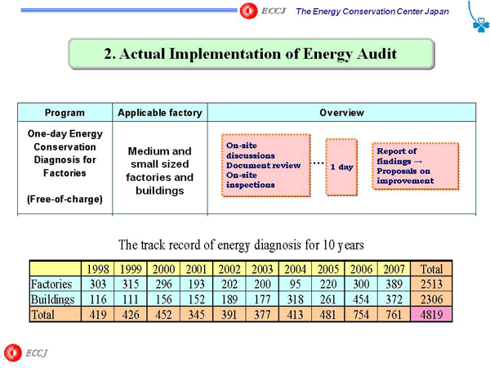
Task: Select the Factories 2006 value '300'
Action: [361, 284]
